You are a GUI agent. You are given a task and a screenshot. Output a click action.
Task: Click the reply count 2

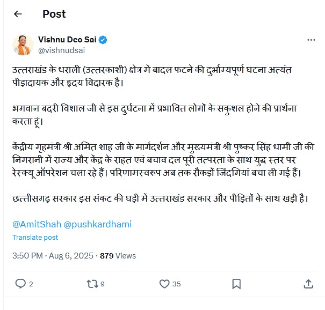[x=31, y=284]
